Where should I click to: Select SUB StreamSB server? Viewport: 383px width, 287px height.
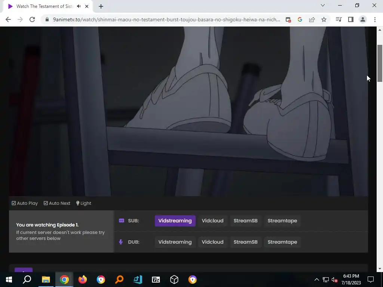(x=245, y=220)
